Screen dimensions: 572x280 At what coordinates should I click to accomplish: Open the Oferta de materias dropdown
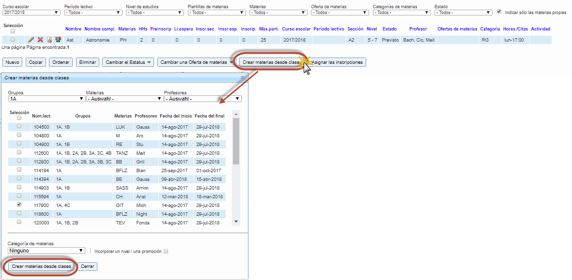[x=340, y=13]
